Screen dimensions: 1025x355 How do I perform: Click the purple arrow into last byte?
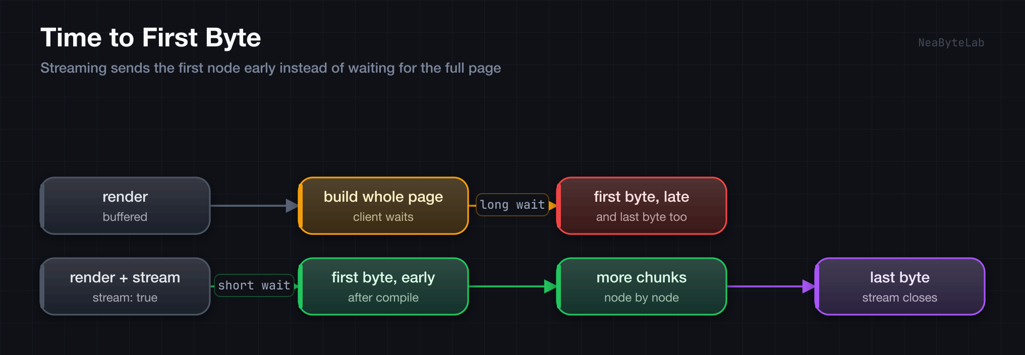771,286
